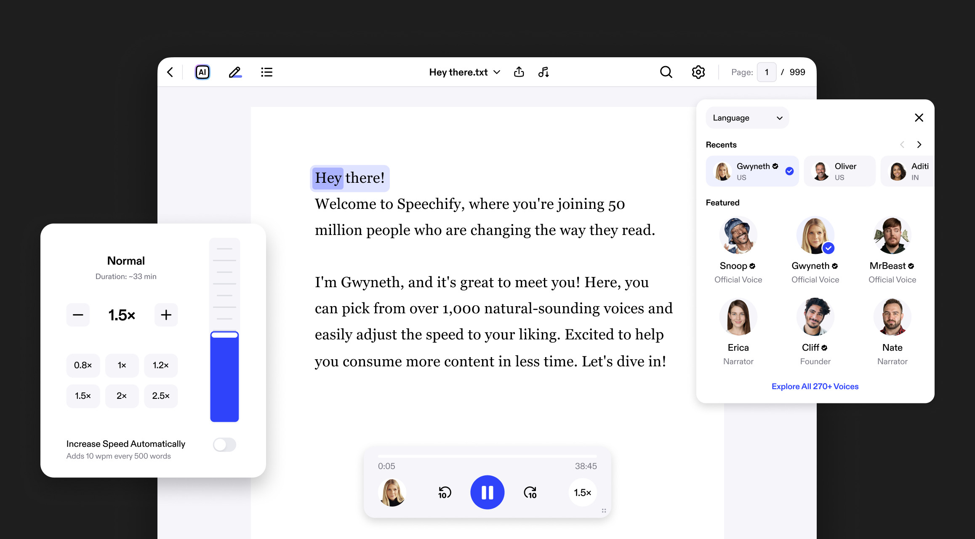Screen dimensions: 975x539
Task: Click the share/export icon
Action: click(x=519, y=72)
